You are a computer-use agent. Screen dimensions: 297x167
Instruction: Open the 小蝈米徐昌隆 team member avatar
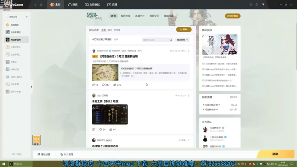205,138
